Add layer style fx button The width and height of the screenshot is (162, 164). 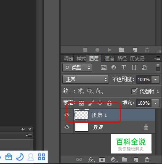tap(91, 160)
